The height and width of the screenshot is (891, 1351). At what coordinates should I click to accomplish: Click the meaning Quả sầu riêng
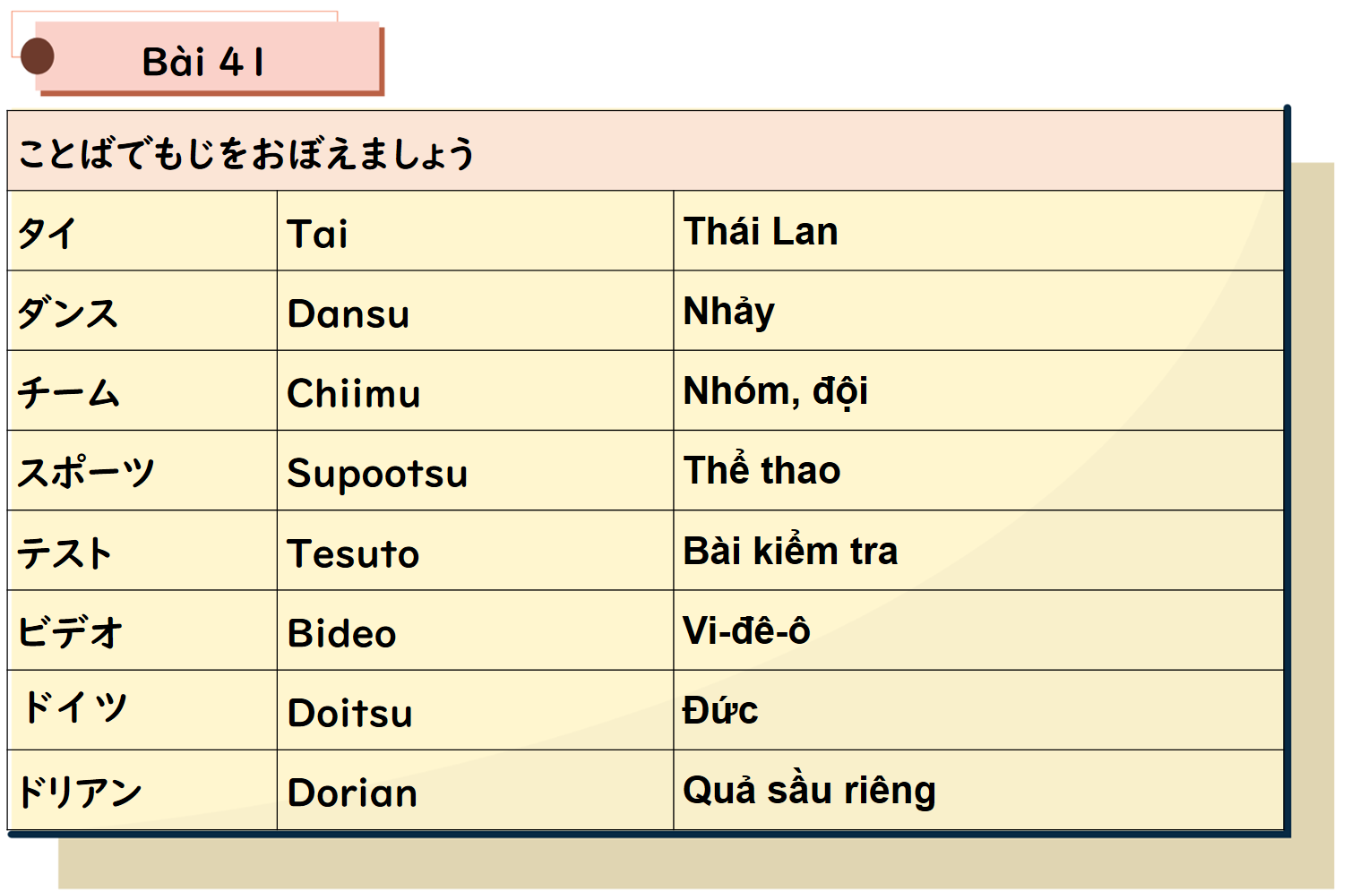809,791
